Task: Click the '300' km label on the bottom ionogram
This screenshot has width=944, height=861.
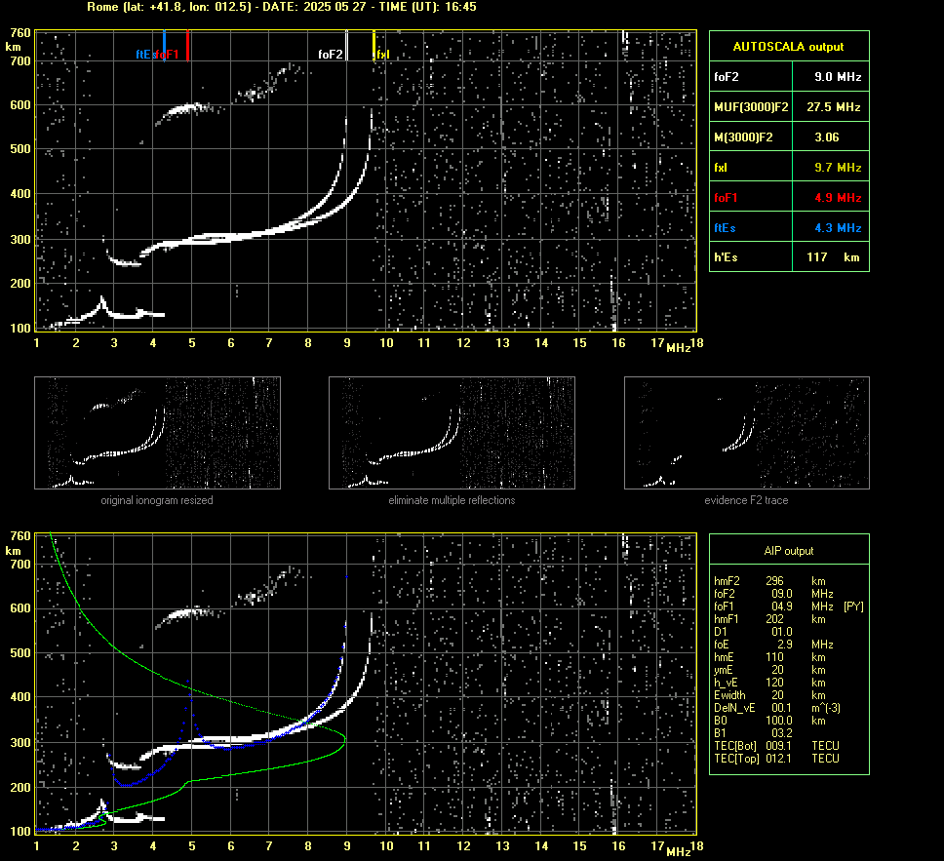Action: pyautogui.click(x=20, y=742)
